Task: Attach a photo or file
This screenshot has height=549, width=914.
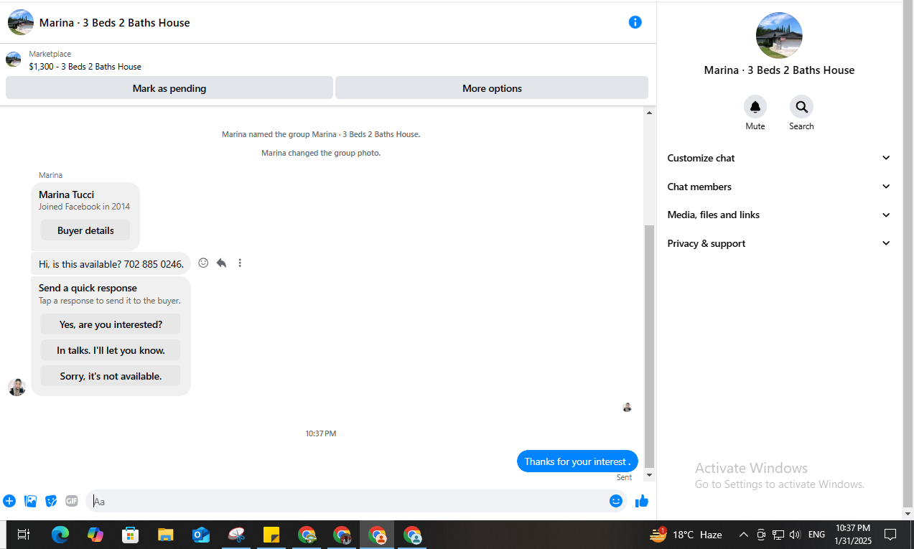Action: (x=30, y=501)
